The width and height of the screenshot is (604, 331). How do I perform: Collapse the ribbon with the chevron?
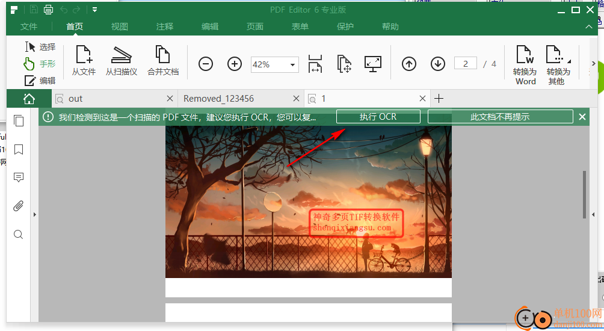[588, 26]
